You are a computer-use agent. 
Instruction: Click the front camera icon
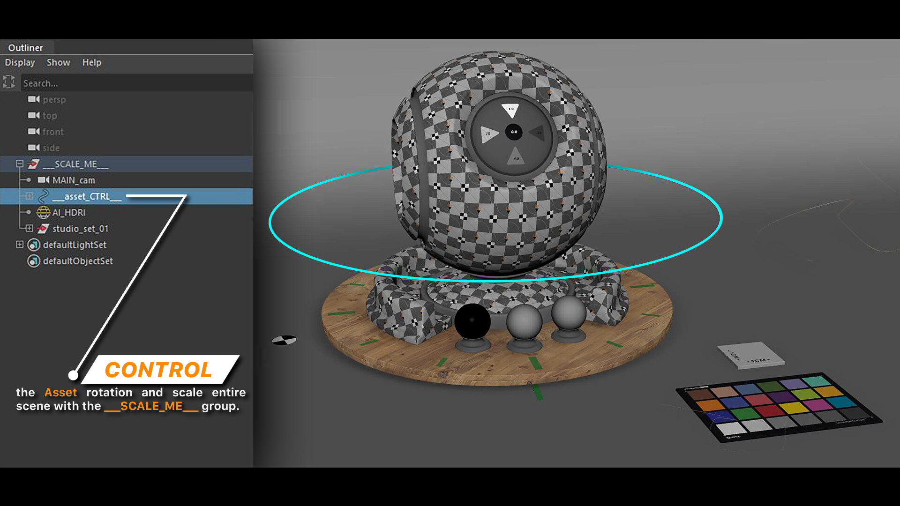34,132
